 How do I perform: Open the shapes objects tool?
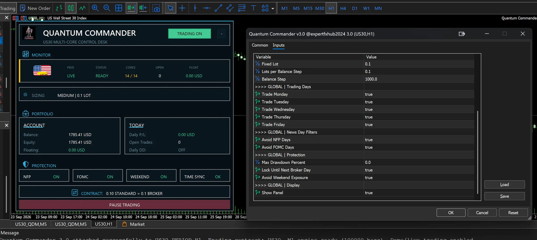265,8
